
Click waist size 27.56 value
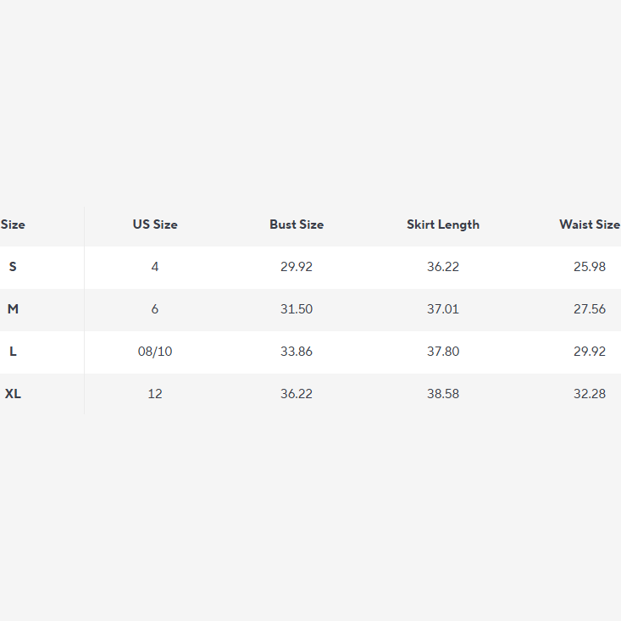[590, 309]
